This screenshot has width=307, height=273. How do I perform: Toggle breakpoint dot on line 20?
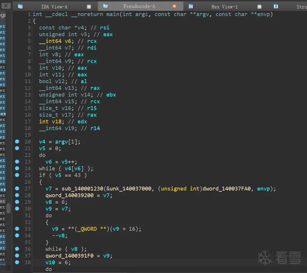17,141
